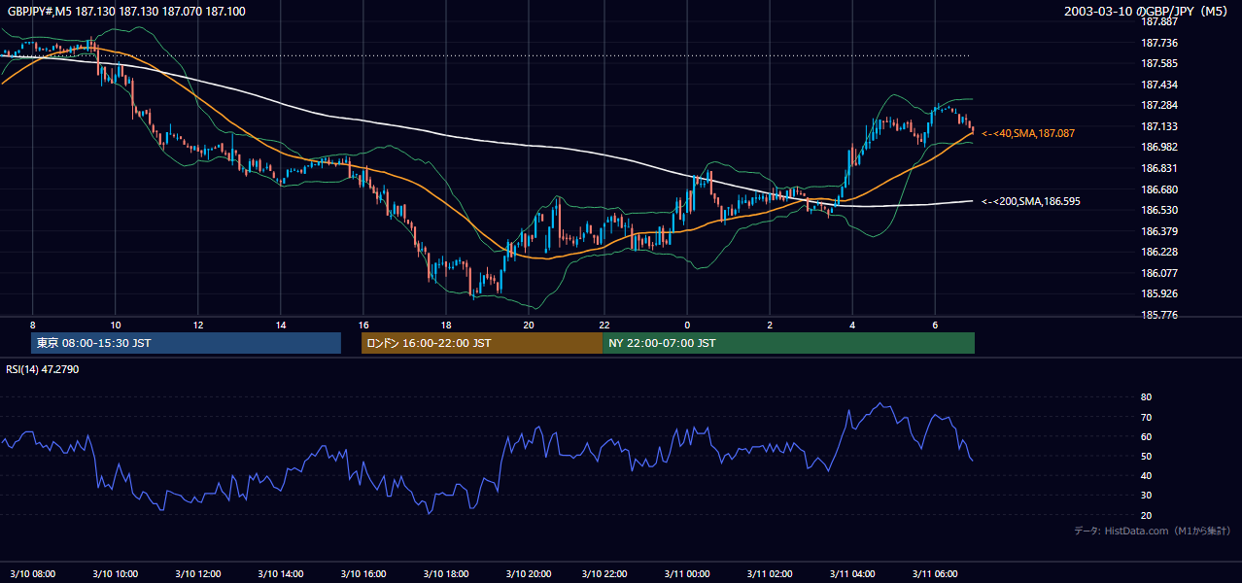Image resolution: width=1242 pixels, height=583 pixels.
Task: Click the 3/10 16:00 time label
Action: click(x=362, y=574)
